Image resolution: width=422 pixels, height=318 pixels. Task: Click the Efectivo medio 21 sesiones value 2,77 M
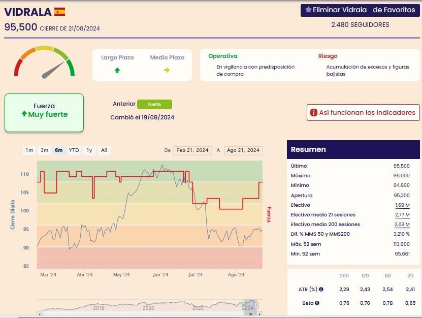(402, 215)
